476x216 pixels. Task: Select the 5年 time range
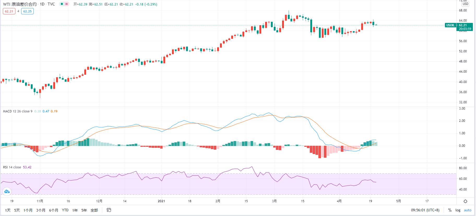(x=84, y=210)
